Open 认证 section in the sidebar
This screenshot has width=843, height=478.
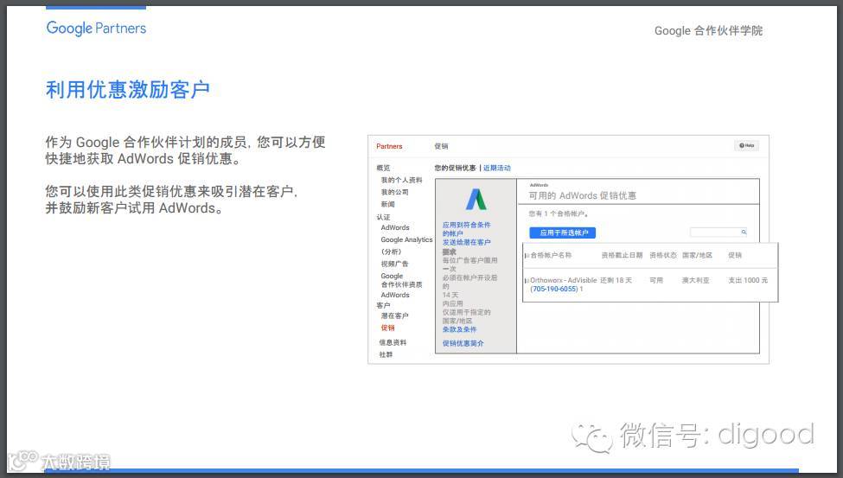[x=383, y=217]
